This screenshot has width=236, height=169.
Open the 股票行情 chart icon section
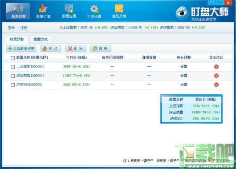(x=43, y=11)
